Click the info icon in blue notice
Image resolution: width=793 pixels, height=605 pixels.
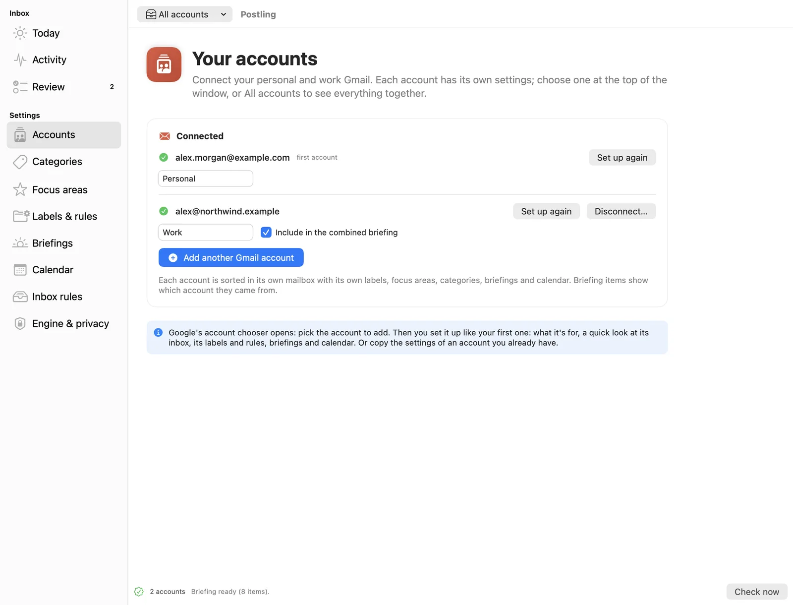coord(158,332)
